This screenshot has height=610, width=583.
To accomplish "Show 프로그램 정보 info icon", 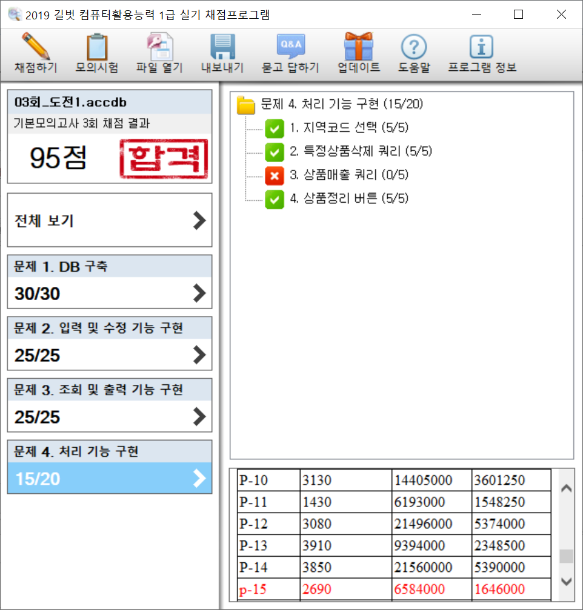I will tap(482, 47).
